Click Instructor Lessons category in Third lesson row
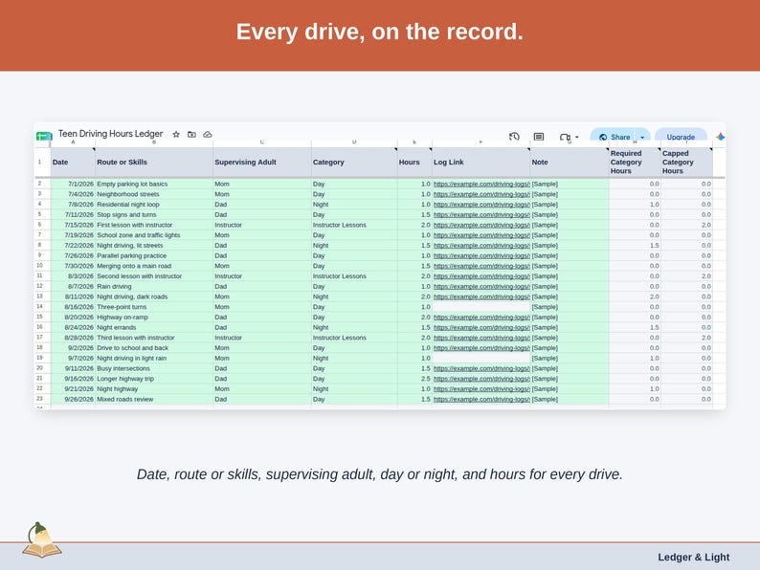The width and height of the screenshot is (760, 570). [x=354, y=338]
